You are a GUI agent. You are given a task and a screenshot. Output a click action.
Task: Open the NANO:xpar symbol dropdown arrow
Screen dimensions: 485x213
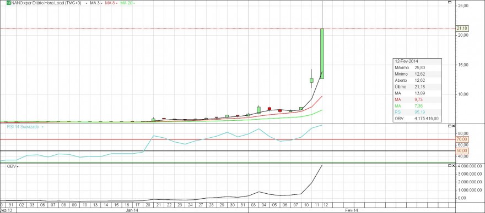point(87,3)
